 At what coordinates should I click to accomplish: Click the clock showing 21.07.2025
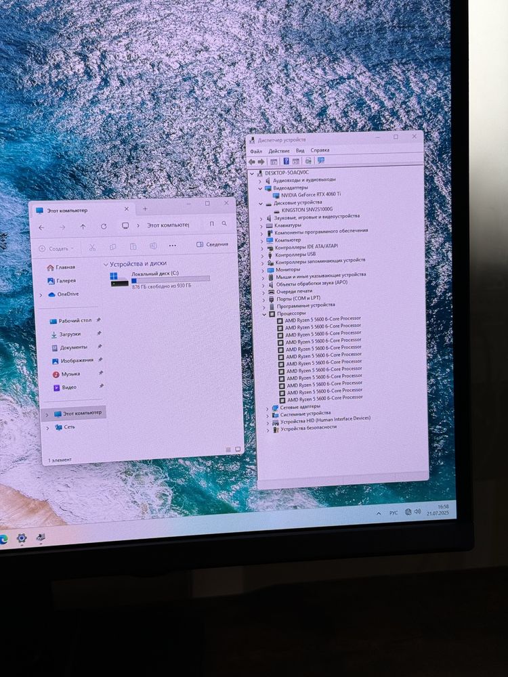click(x=438, y=510)
